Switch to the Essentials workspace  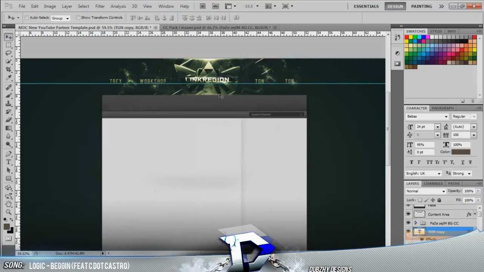click(366, 6)
